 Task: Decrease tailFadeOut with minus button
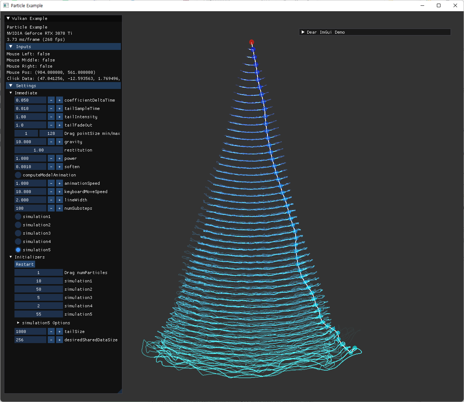click(51, 125)
